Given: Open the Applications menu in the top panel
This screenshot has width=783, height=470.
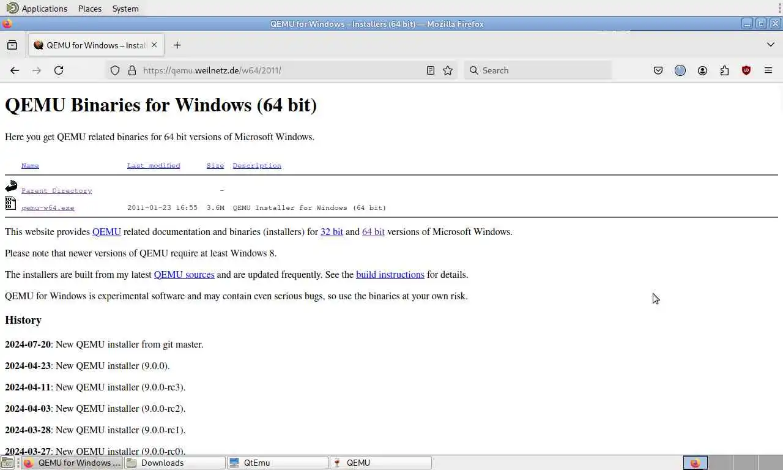Looking at the screenshot, I should pos(37,9).
